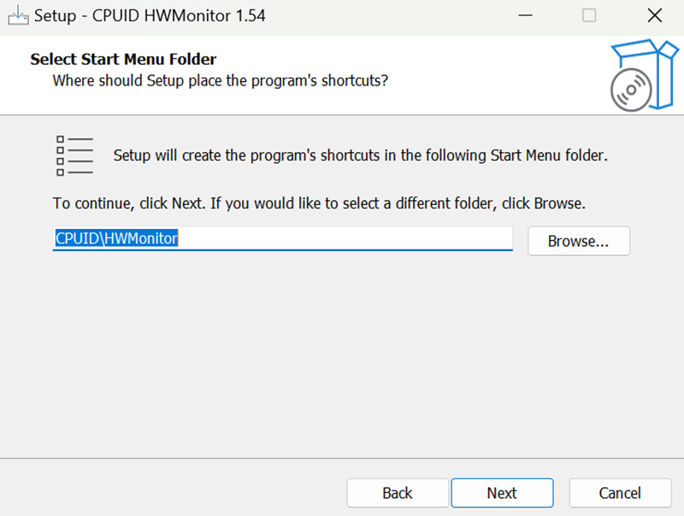Click the empty grey area below folder field

point(342,359)
